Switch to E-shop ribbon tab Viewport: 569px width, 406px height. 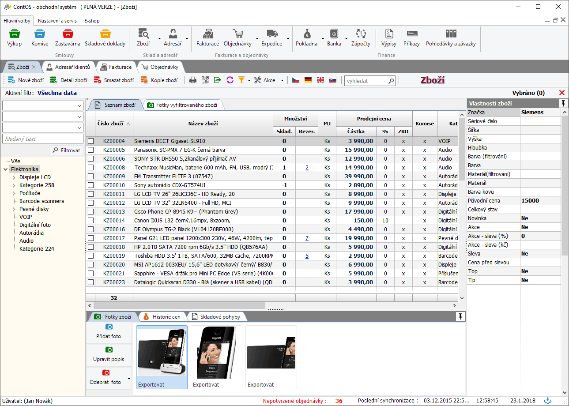pos(92,21)
